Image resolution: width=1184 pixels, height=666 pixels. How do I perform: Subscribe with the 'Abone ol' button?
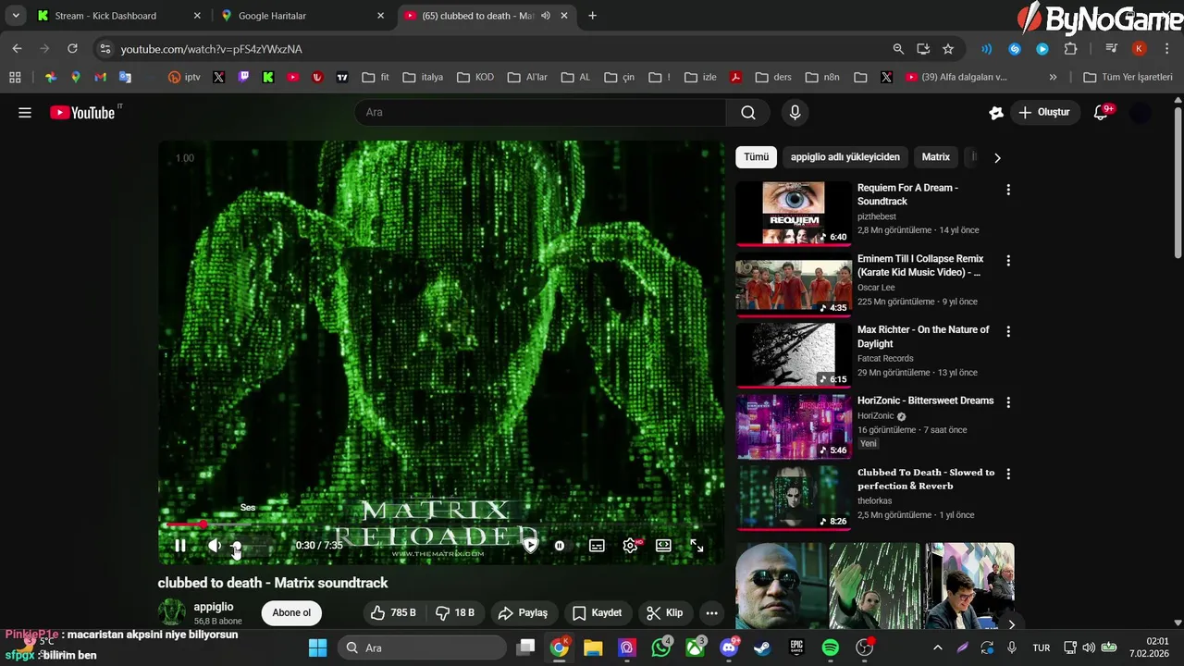[291, 612]
